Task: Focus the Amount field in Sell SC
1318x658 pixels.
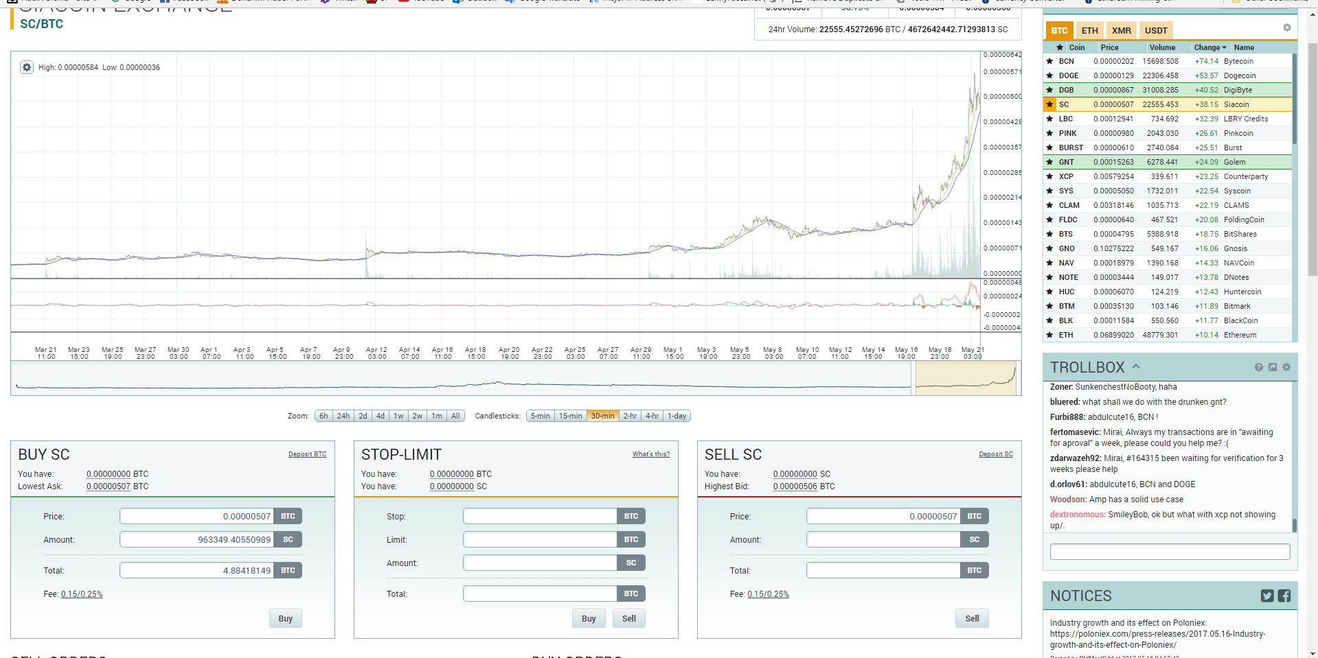Action: pyautogui.click(x=883, y=539)
